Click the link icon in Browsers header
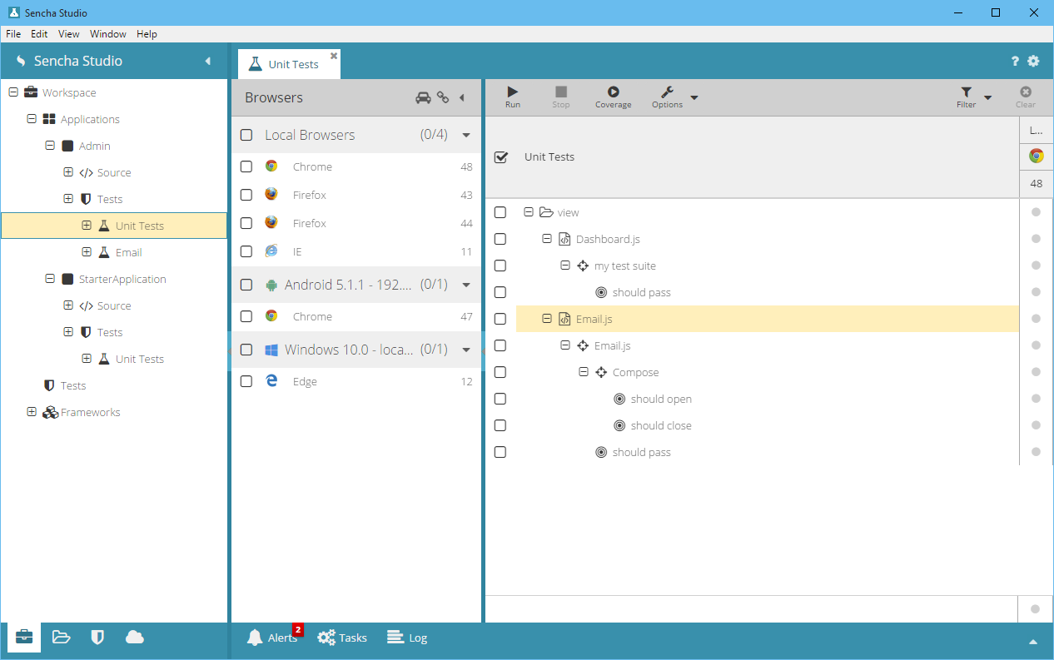Viewport: 1054px width, 660px height. click(x=443, y=97)
